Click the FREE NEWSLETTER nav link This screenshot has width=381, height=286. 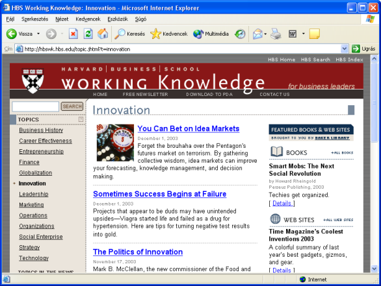point(145,94)
